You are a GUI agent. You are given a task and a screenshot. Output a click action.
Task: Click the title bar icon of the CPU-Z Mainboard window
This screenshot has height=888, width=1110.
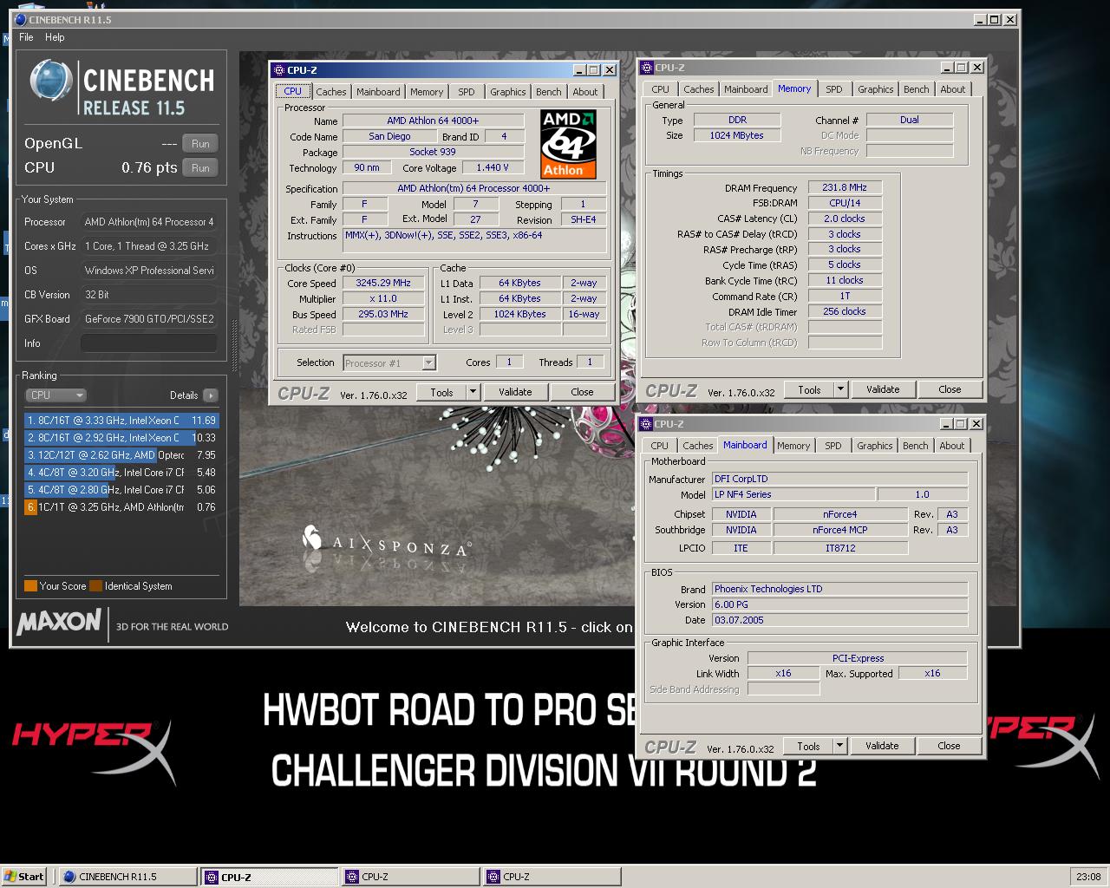[x=646, y=424]
